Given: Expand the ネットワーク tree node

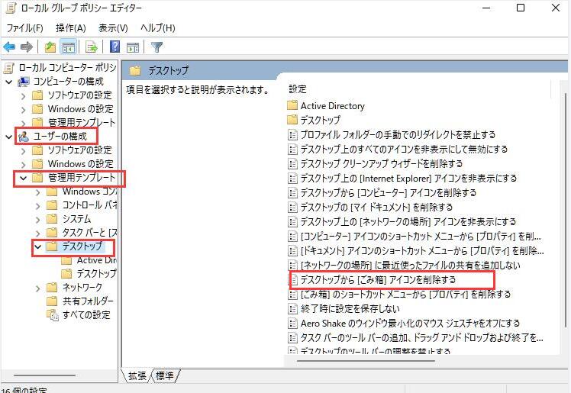Looking at the screenshot, I should coord(37,287).
